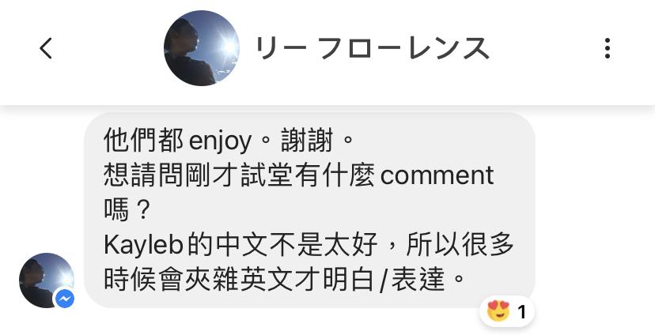This screenshot has width=655, height=335.
Task: Open sender's small avatar beside the message
Action: (x=47, y=280)
